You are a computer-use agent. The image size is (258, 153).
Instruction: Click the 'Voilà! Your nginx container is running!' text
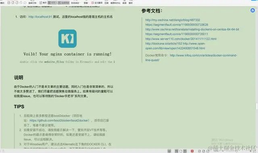pyautogui.click(x=67, y=54)
